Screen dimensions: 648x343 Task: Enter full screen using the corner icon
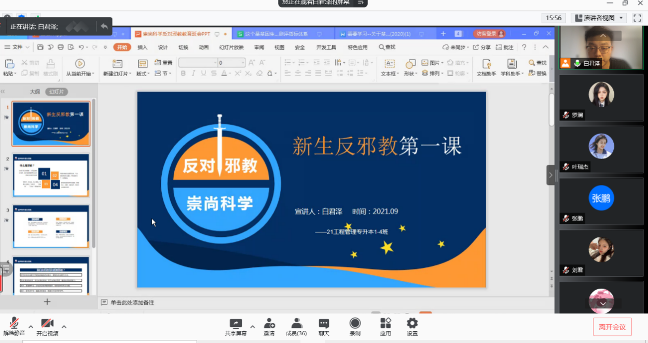click(637, 18)
